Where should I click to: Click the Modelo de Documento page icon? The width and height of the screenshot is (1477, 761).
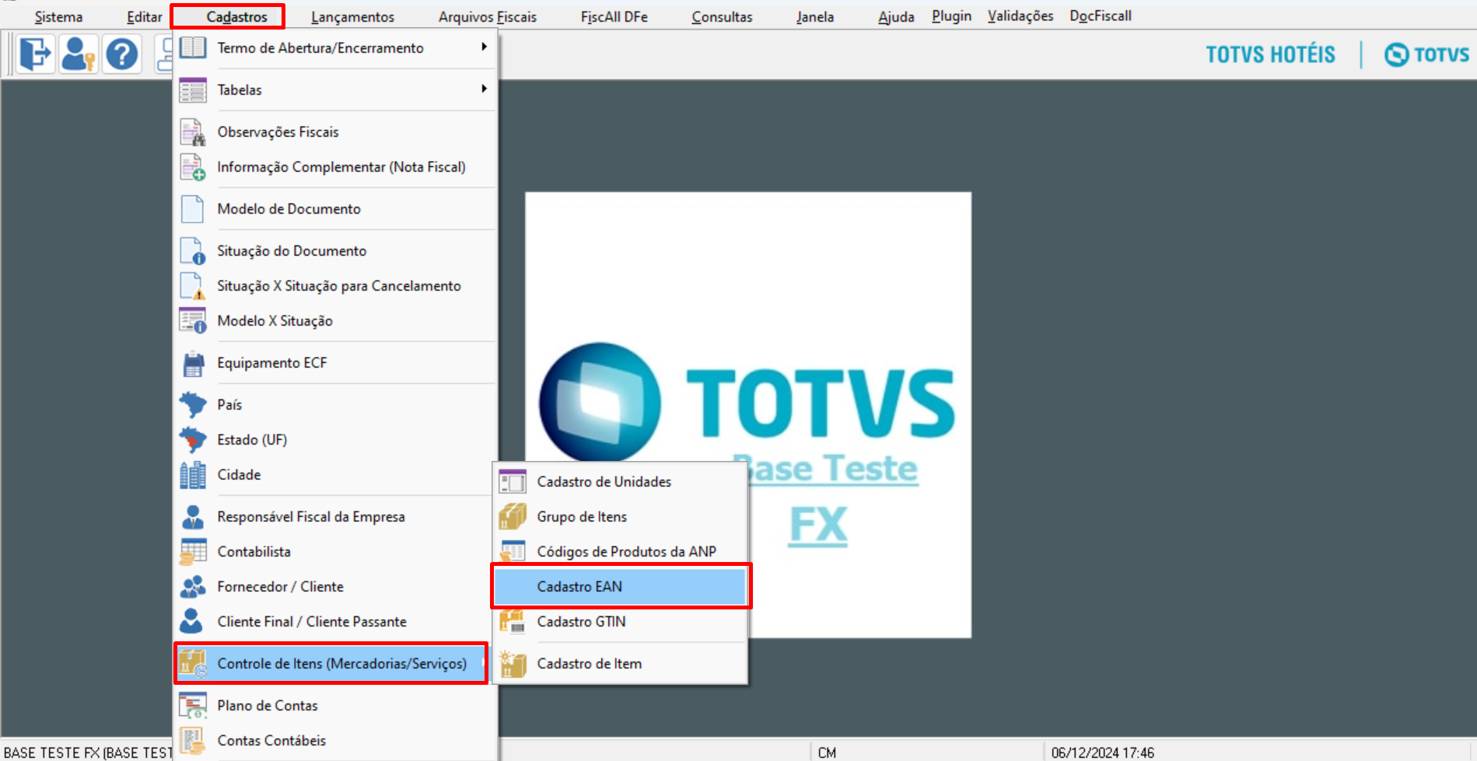[193, 209]
